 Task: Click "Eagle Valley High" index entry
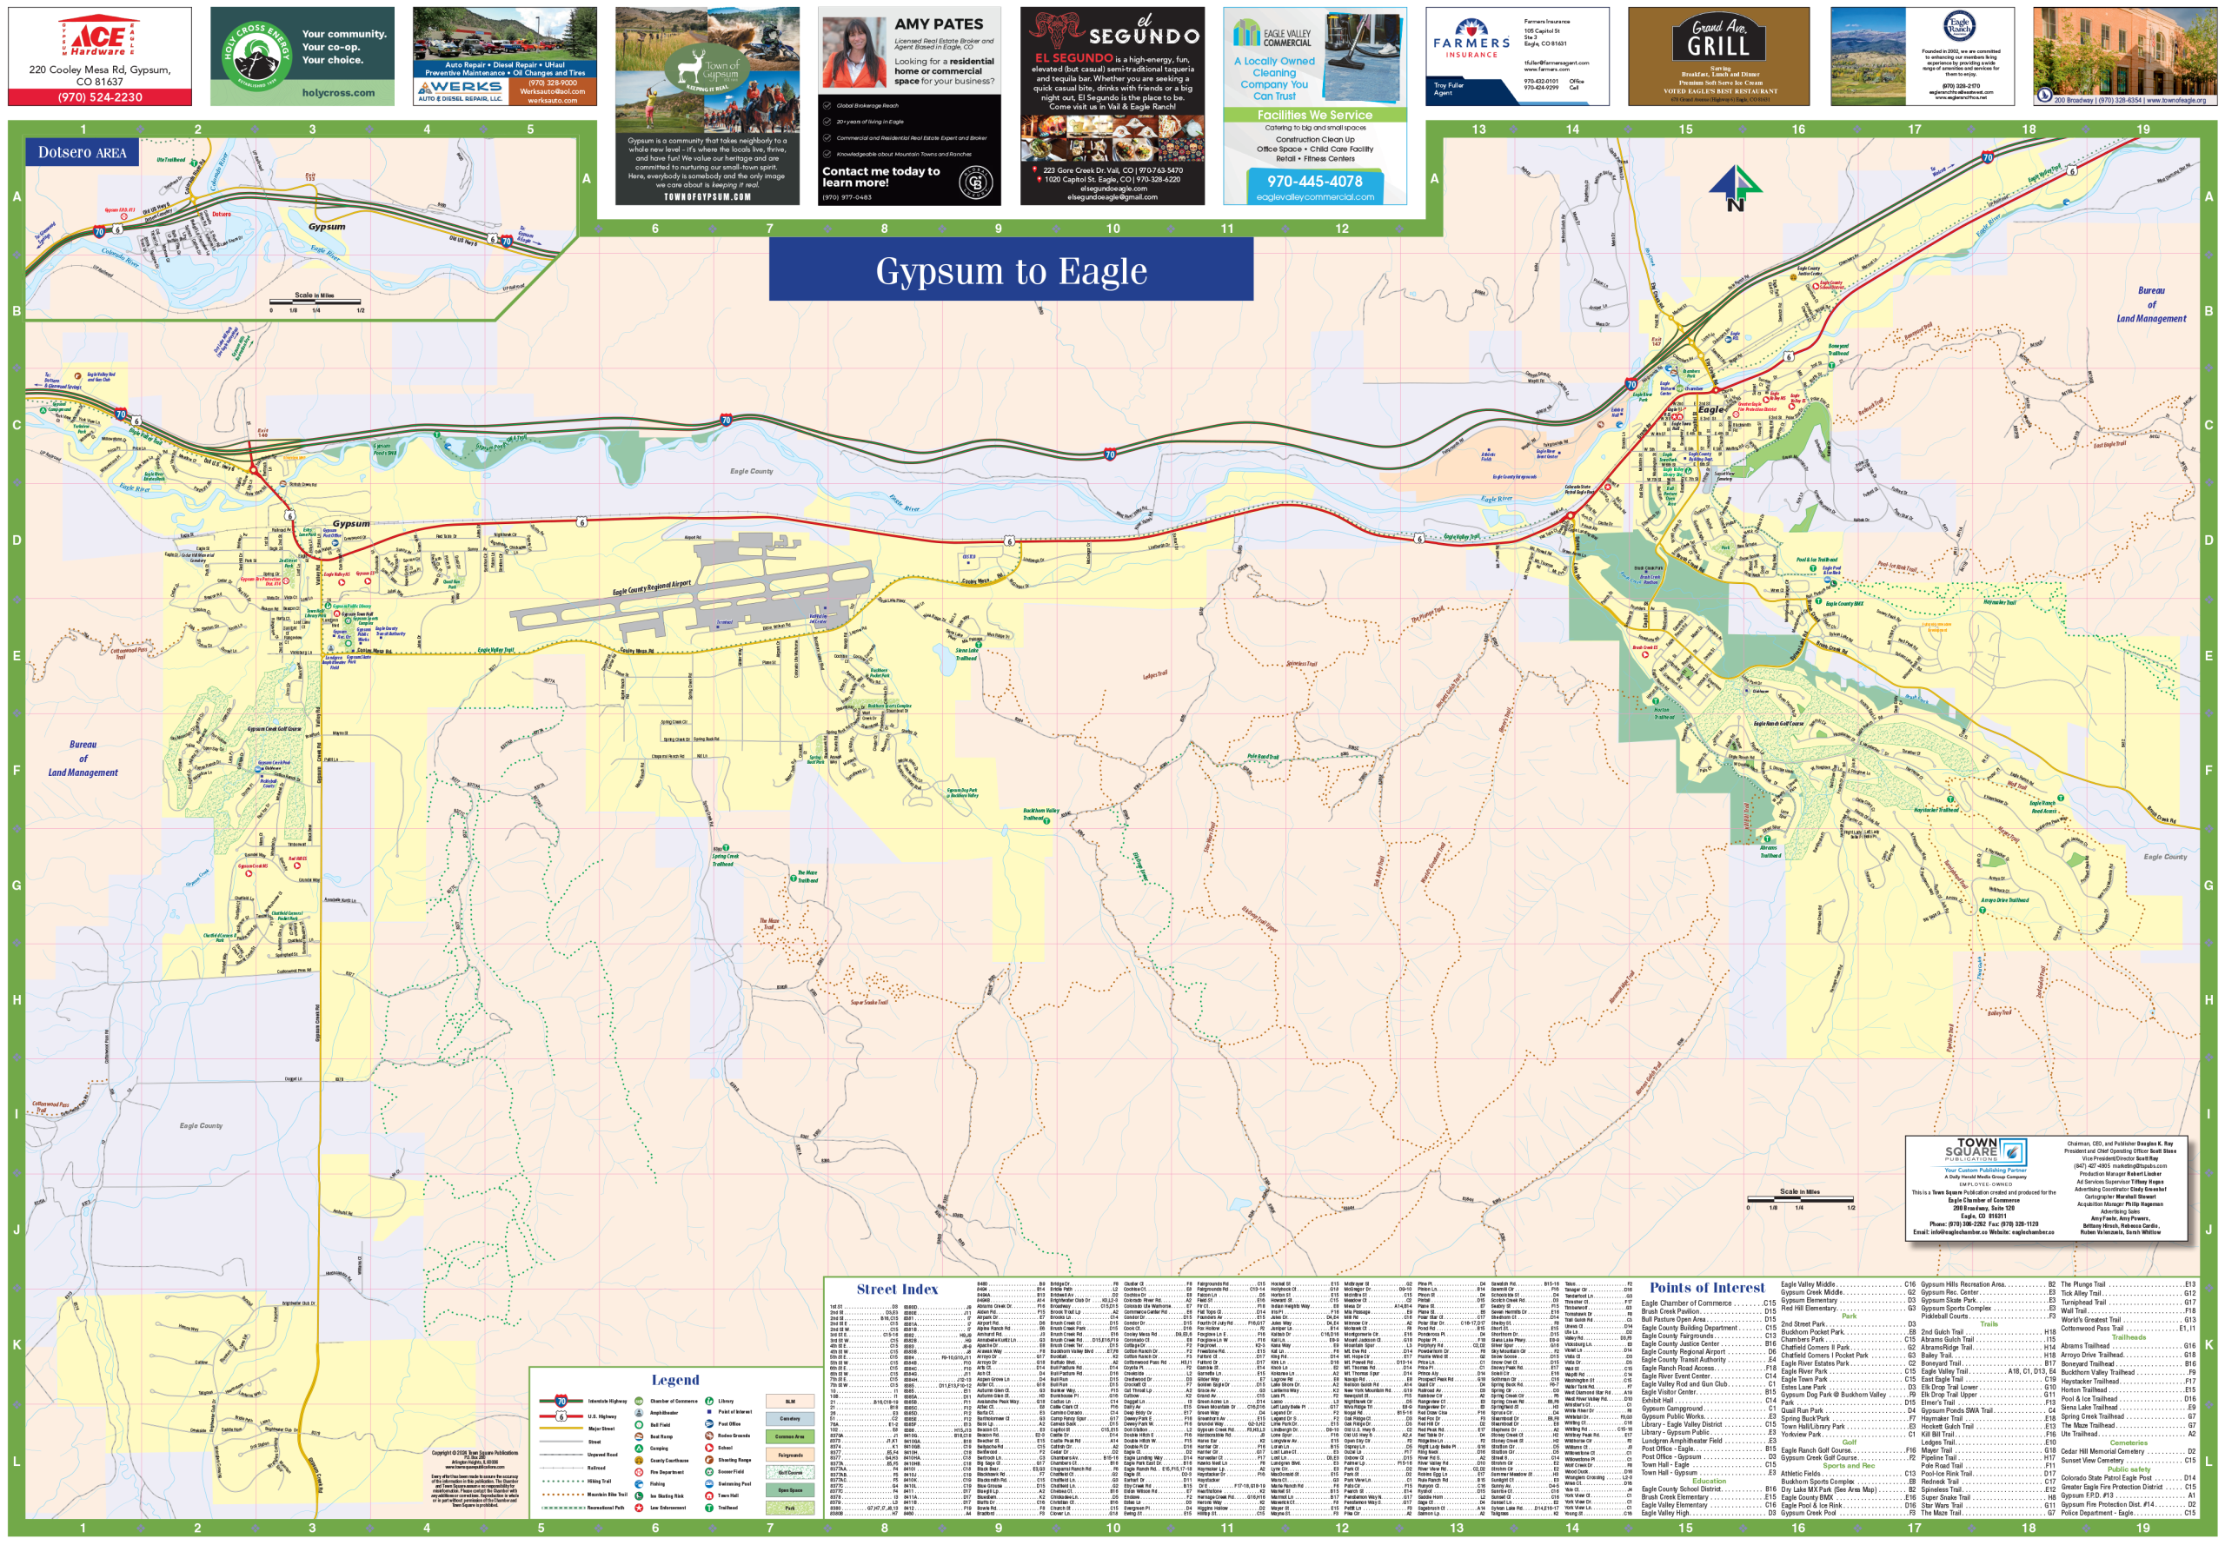[x=1709, y=1513]
